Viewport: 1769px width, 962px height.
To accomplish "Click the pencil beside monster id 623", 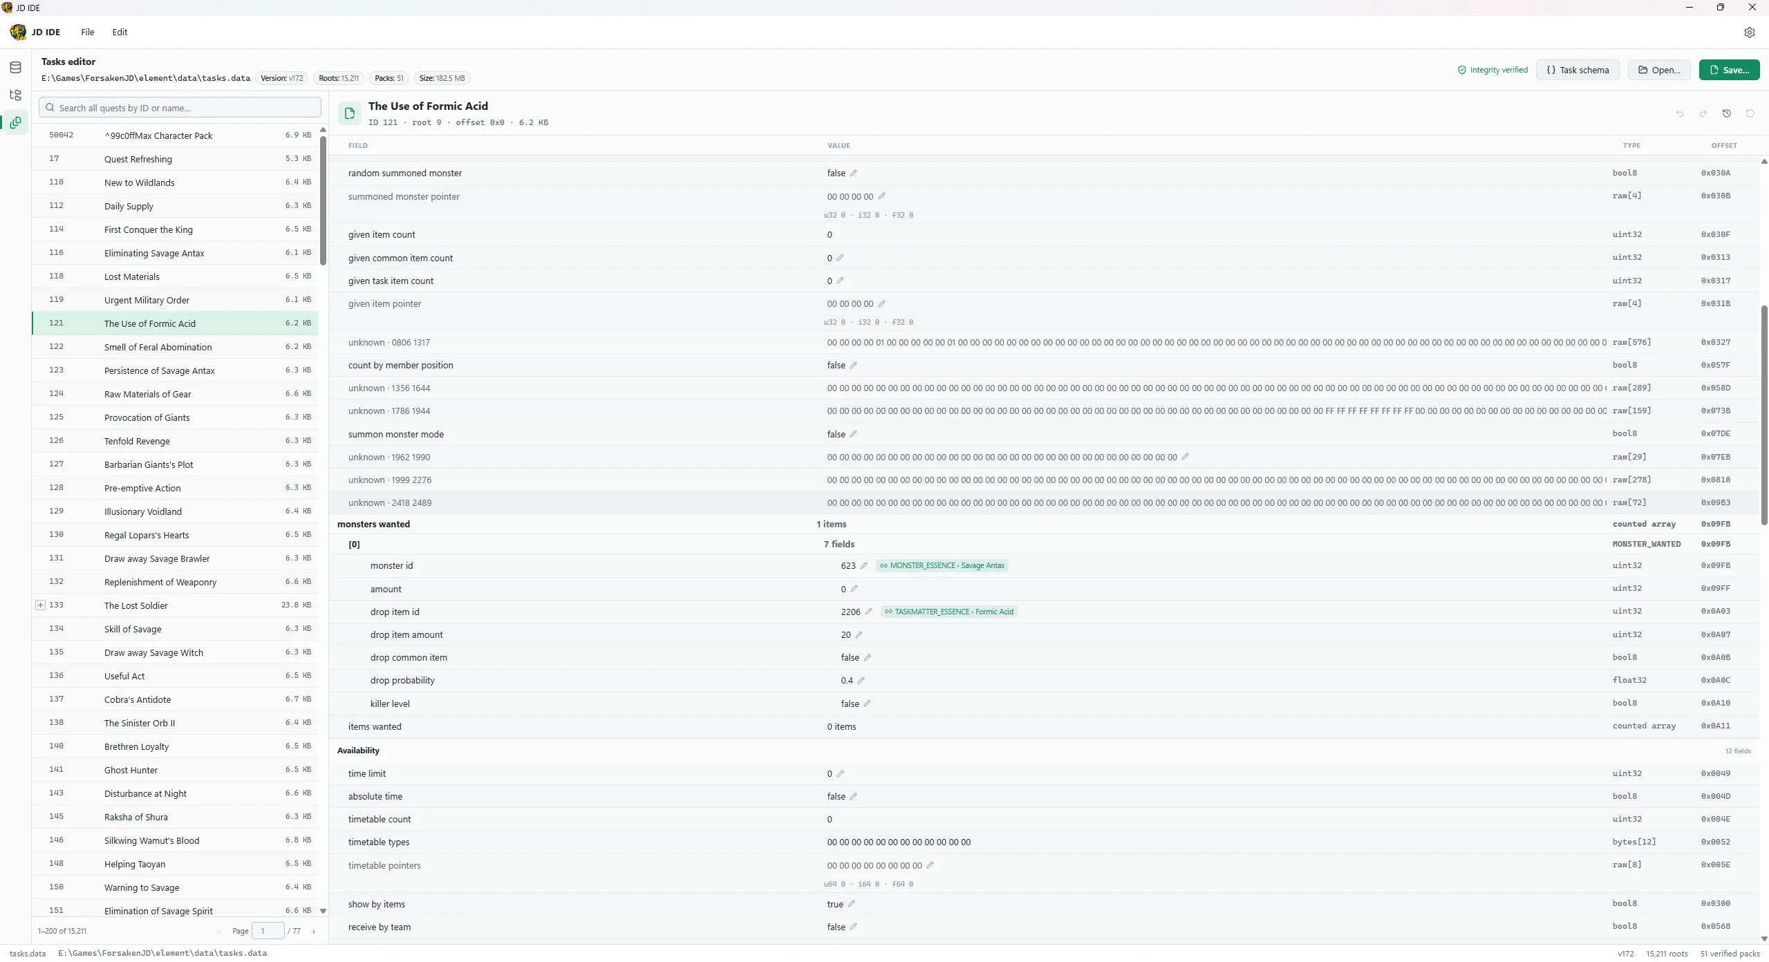I will [x=863, y=566].
